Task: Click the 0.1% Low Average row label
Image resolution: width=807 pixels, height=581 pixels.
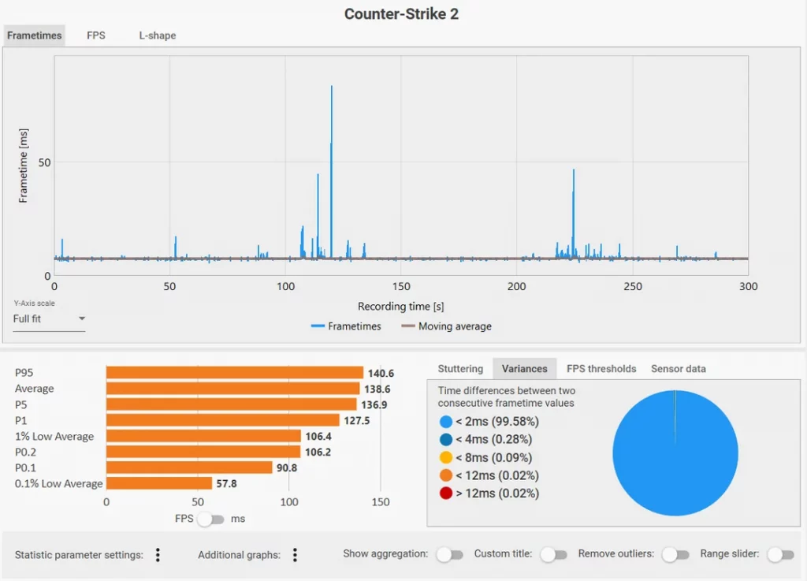Action: (x=58, y=484)
